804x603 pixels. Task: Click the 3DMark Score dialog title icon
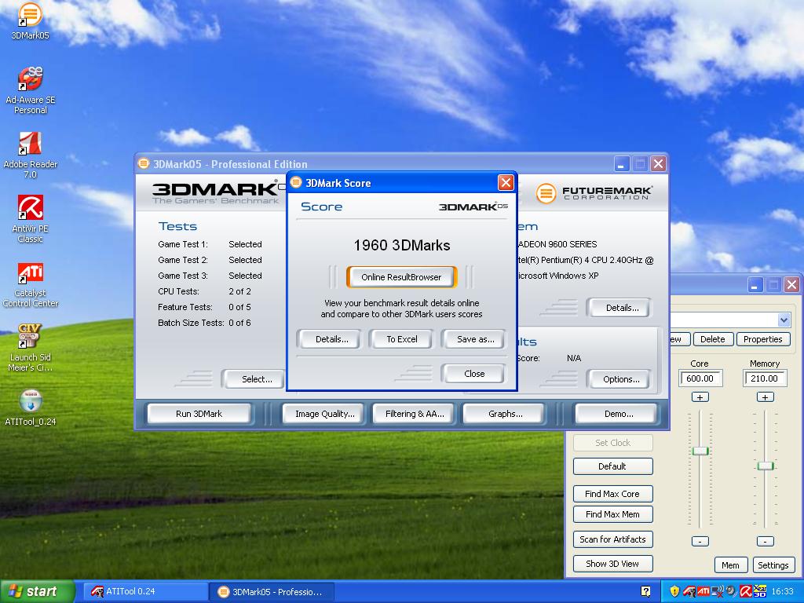pyautogui.click(x=296, y=182)
